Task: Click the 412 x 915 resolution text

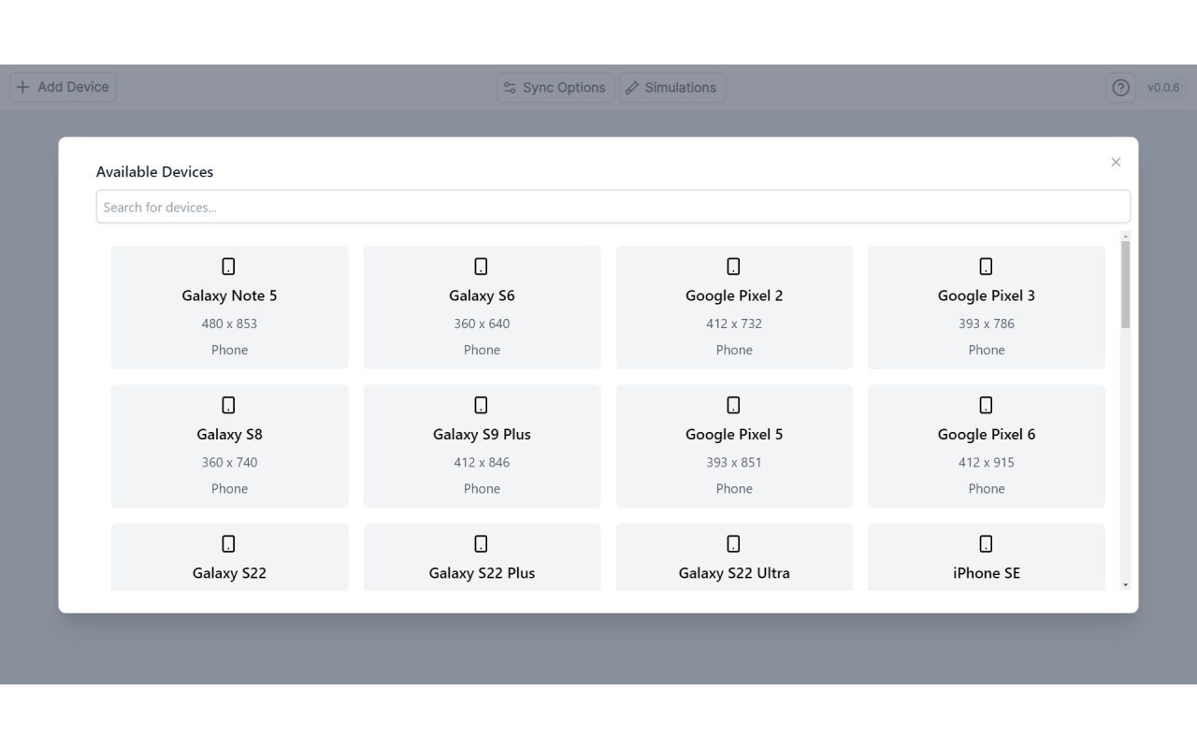Action: (x=987, y=462)
